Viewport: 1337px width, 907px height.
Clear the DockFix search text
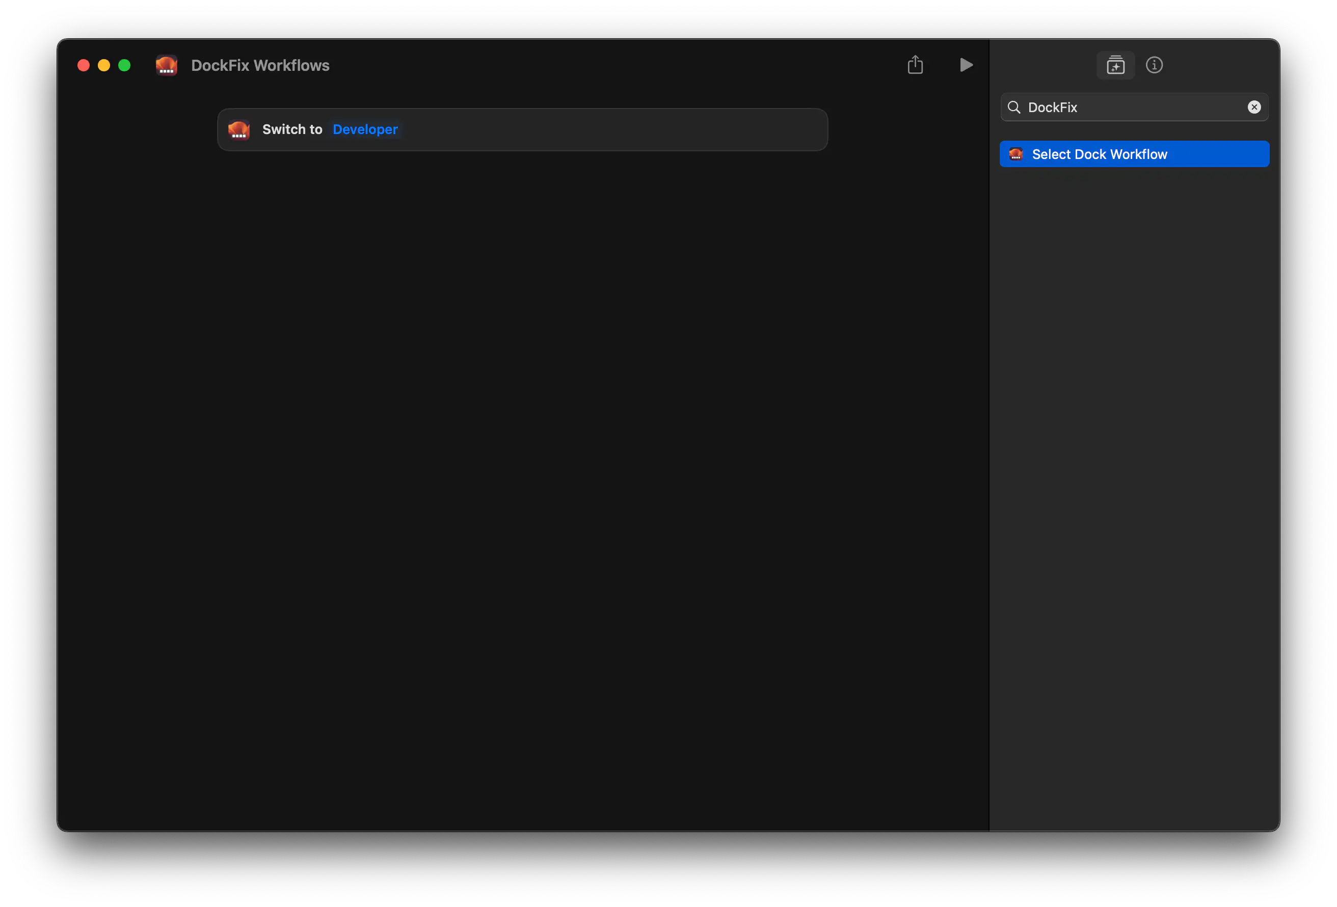click(x=1253, y=107)
